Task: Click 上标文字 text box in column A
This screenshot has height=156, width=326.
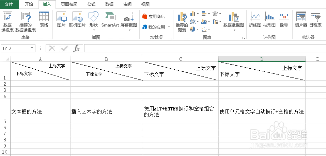Action: 57,66
